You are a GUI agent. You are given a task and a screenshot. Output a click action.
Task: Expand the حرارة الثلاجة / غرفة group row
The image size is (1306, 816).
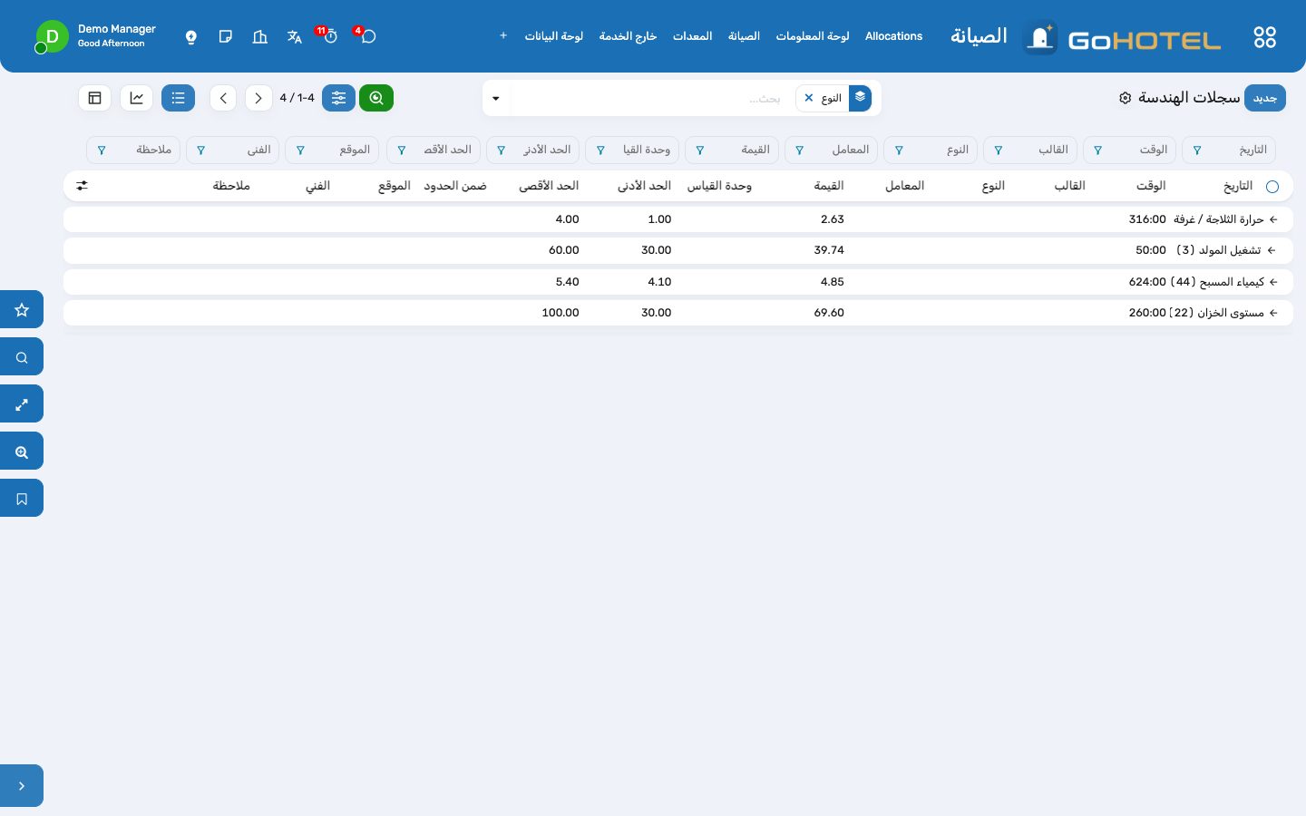tap(678, 219)
